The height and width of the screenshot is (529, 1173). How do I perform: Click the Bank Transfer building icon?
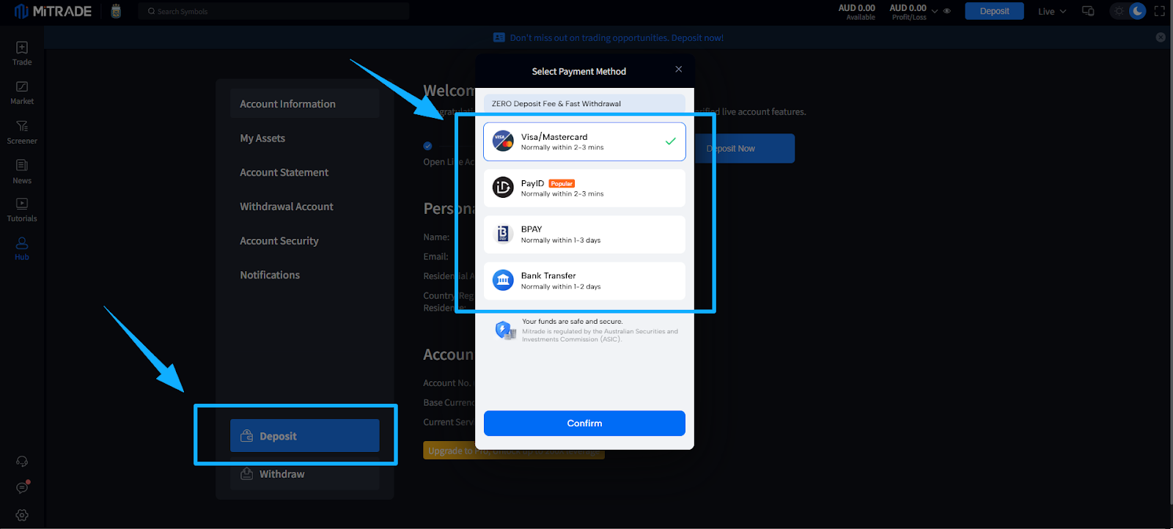[503, 281]
